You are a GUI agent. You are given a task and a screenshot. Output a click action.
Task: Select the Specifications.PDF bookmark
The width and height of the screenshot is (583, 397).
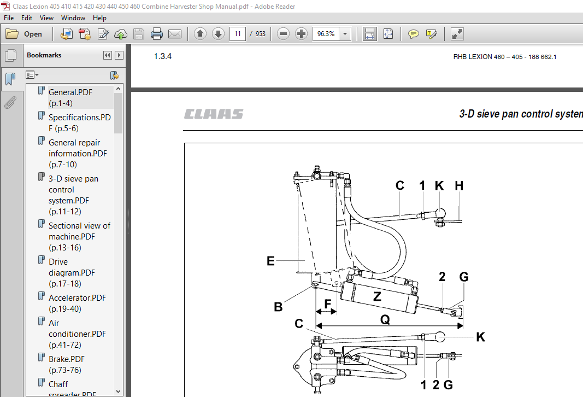pos(80,123)
